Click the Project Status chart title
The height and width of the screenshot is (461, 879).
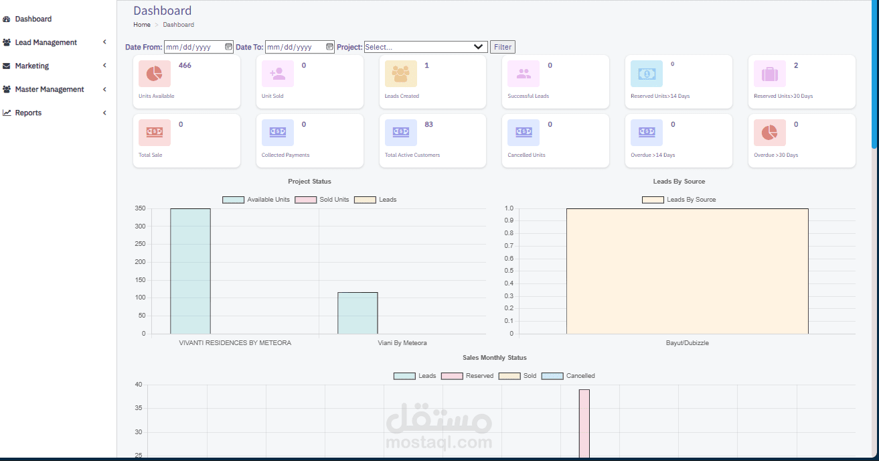point(309,182)
